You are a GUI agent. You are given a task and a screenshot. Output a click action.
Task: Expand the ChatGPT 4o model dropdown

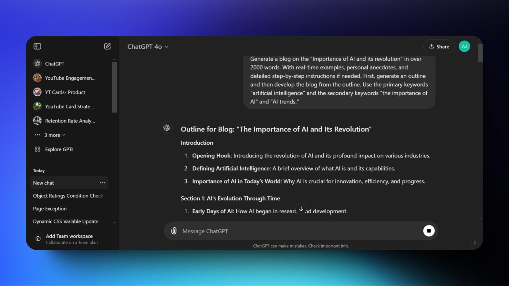(x=147, y=47)
